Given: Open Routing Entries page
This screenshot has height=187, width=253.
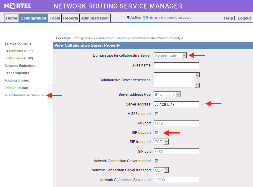Looking at the screenshot, I should pos(17,80).
